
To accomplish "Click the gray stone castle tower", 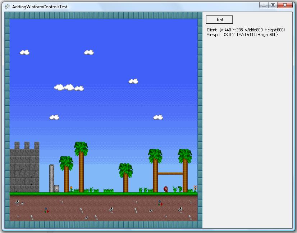I will pos(24,167).
